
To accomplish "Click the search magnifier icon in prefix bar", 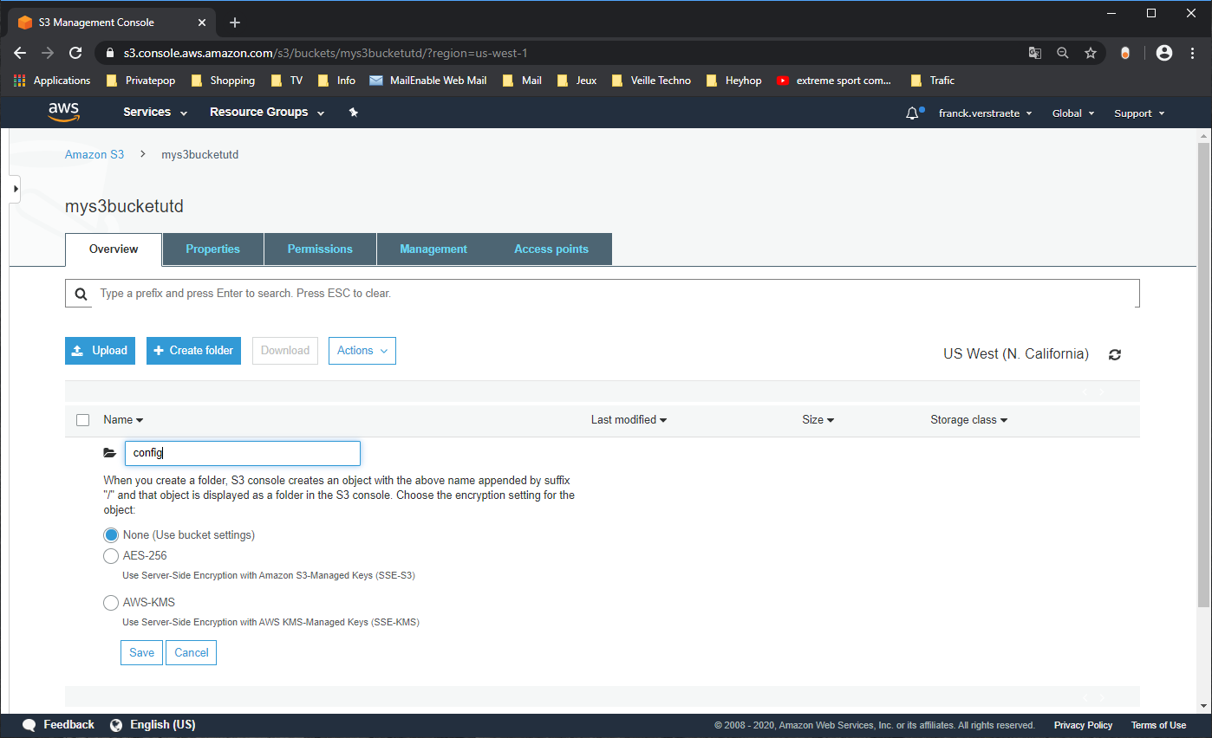I will click(81, 294).
